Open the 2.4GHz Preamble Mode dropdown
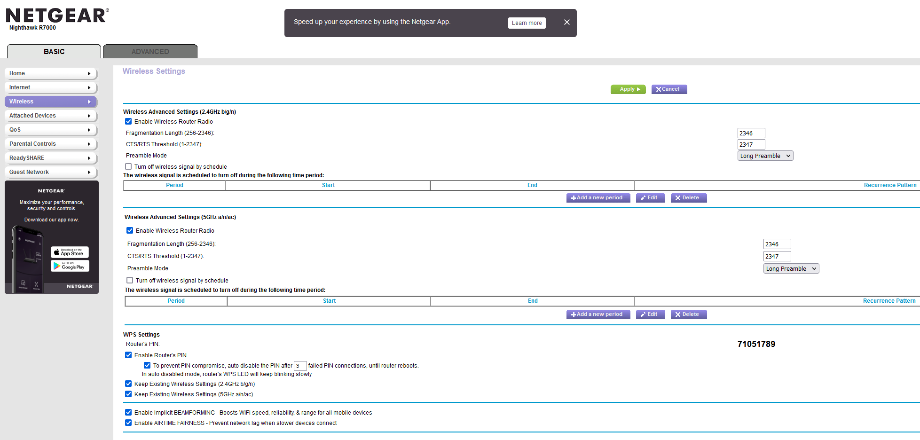The image size is (920, 440). coord(765,156)
